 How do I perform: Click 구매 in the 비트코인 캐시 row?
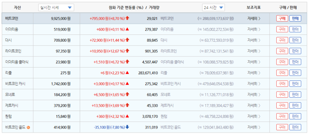point(282,84)
